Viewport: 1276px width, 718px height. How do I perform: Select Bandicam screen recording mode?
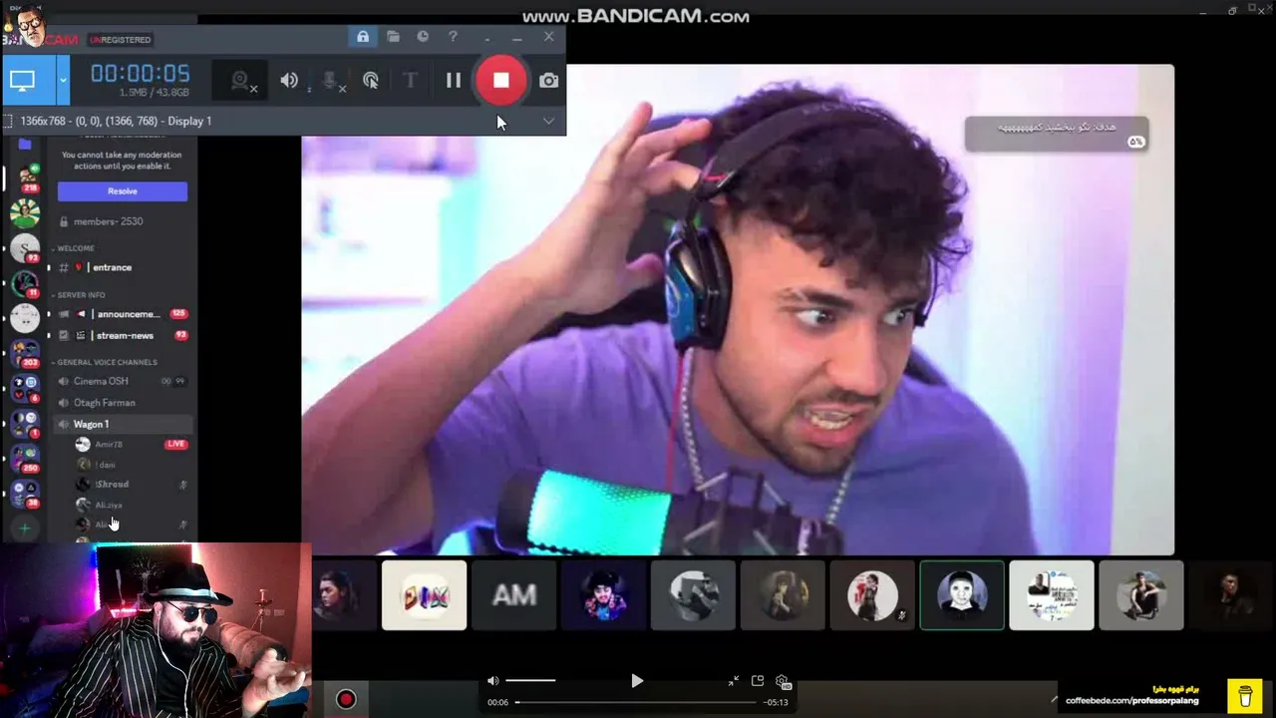tap(23, 81)
